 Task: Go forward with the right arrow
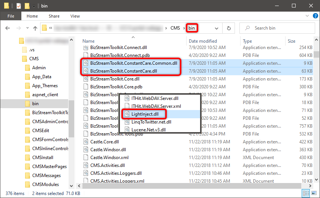pos(19,28)
